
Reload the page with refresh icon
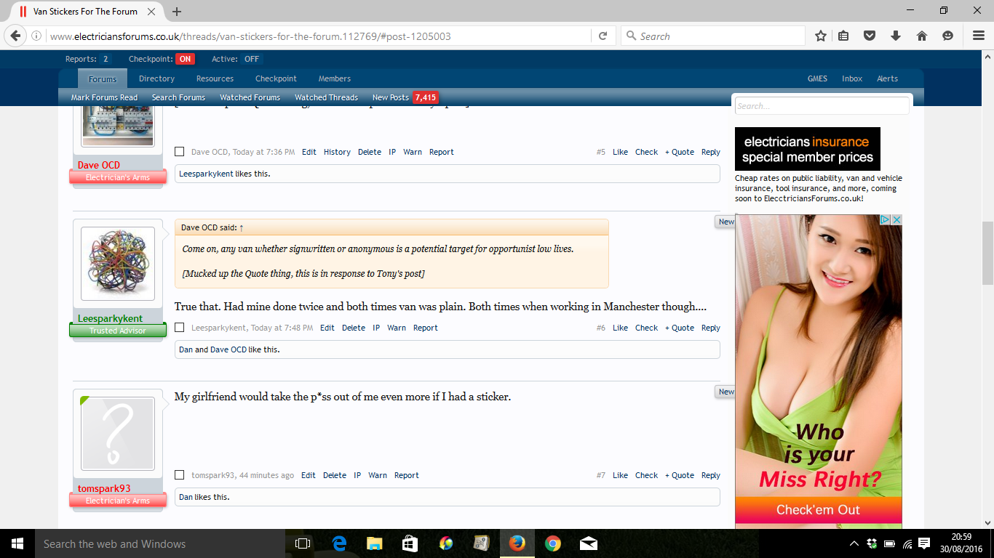603,36
